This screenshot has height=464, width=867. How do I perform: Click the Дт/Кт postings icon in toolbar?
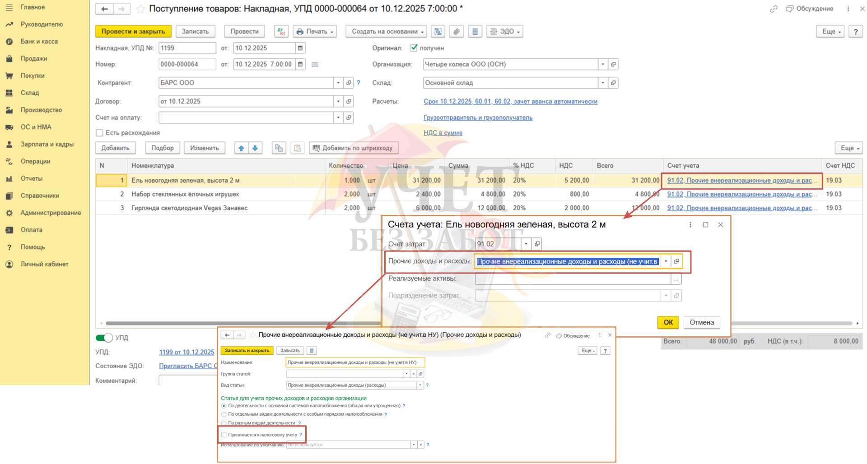(x=281, y=32)
